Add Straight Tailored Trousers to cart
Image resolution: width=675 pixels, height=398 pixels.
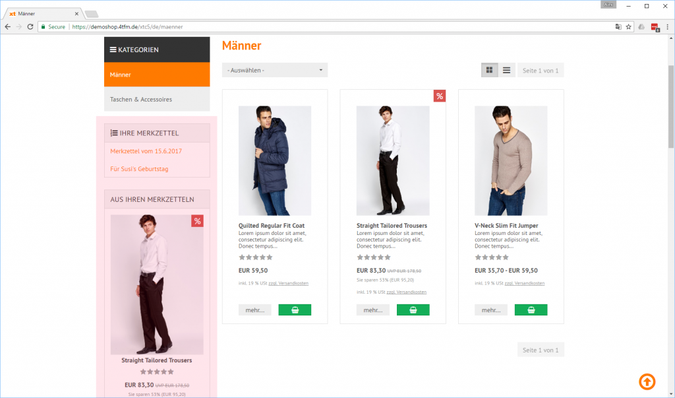coord(413,310)
